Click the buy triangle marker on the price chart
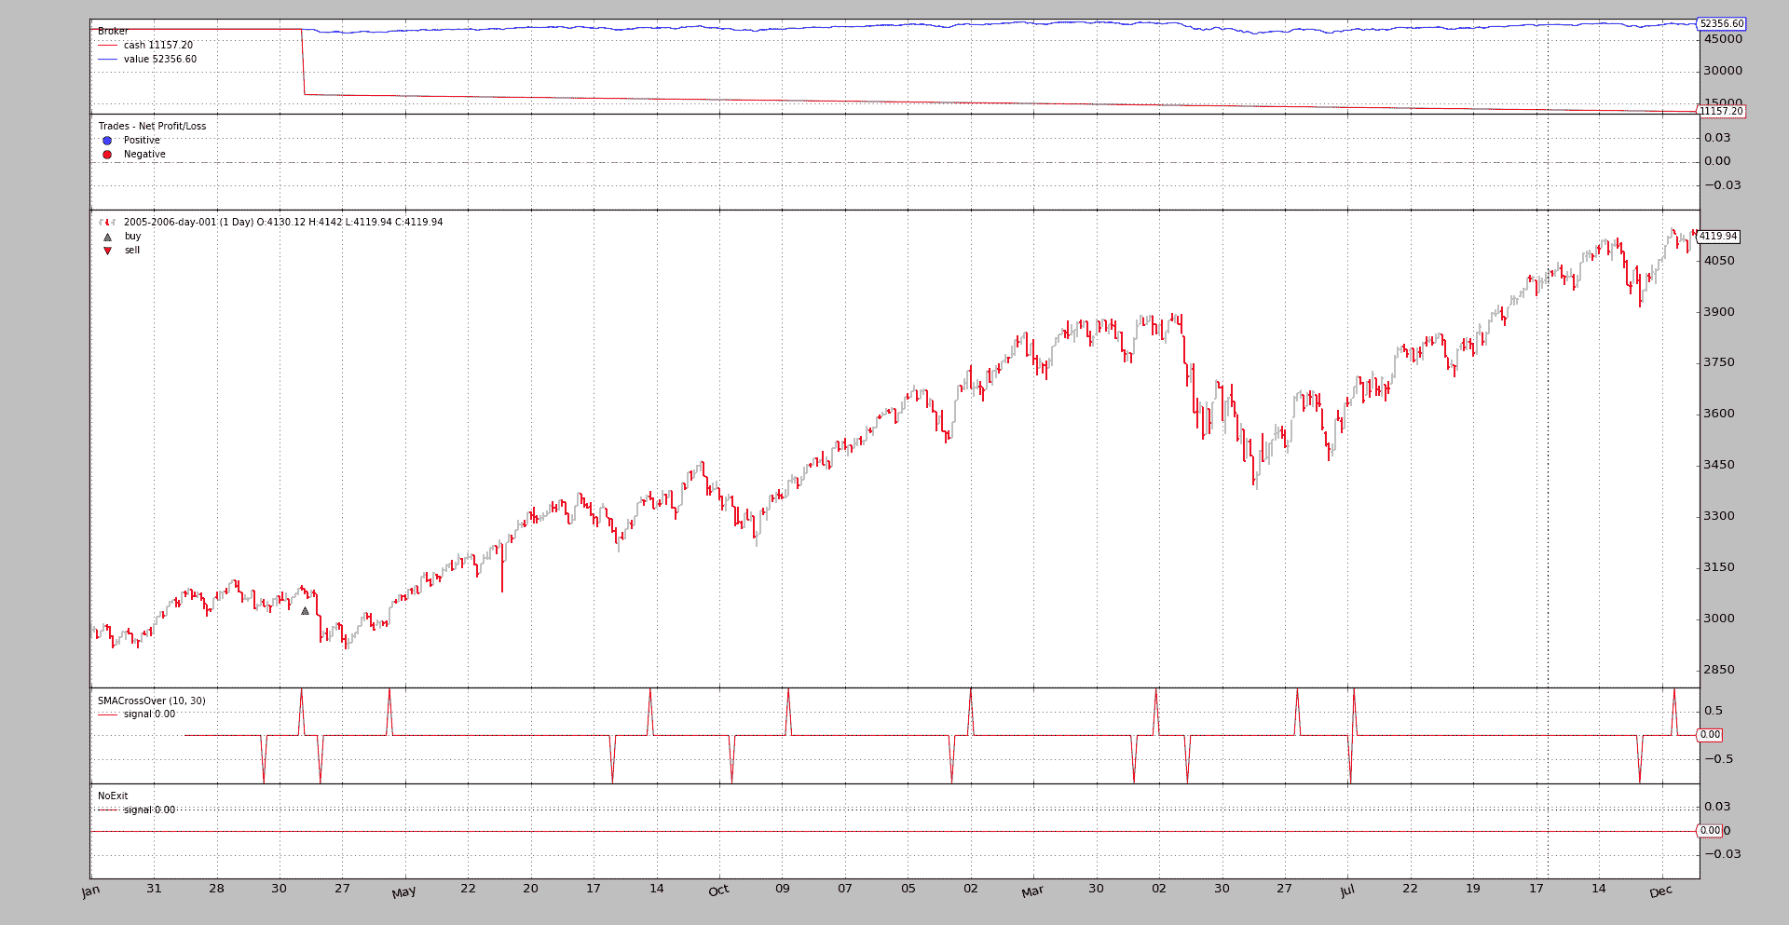The width and height of the screenshot is (1789, 925). [x=305, y=611]
